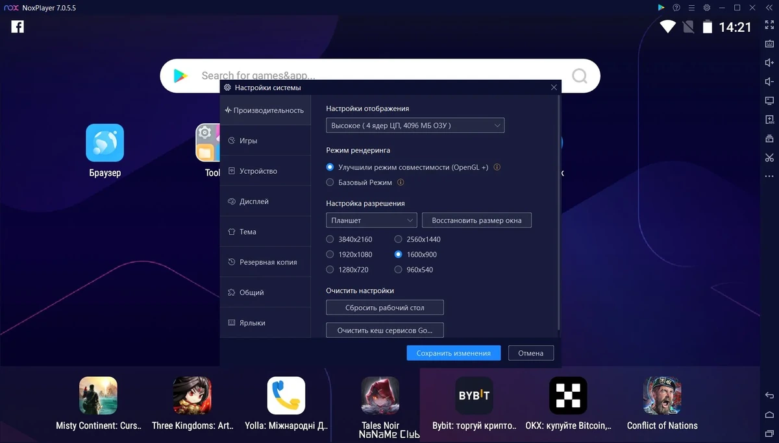The image size is (779, 443).
Task: Open performance preset dropdown Высокое
Action: 415,125
